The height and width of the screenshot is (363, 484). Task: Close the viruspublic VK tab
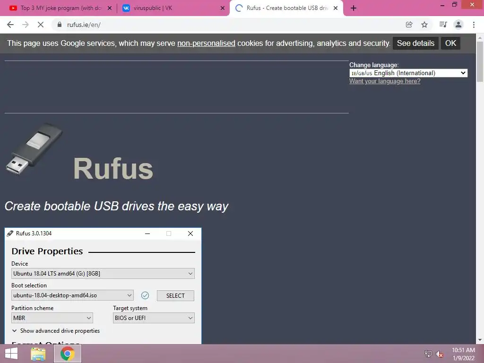pos(223,9)
